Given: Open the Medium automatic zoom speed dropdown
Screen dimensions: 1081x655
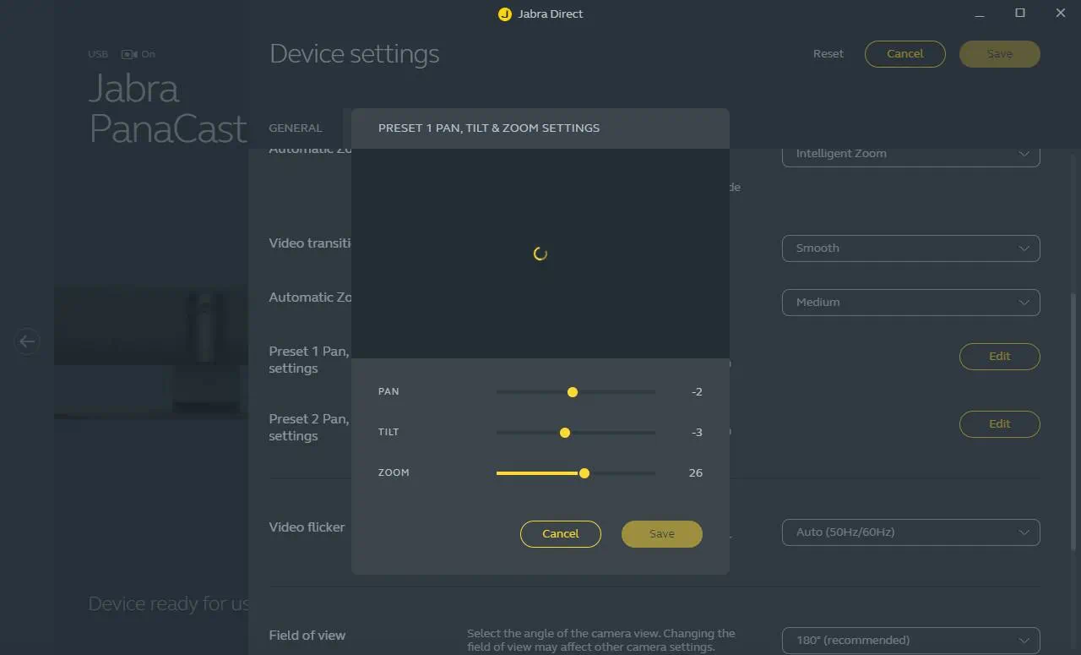Looking at the screenshot, I should (910, 303).
